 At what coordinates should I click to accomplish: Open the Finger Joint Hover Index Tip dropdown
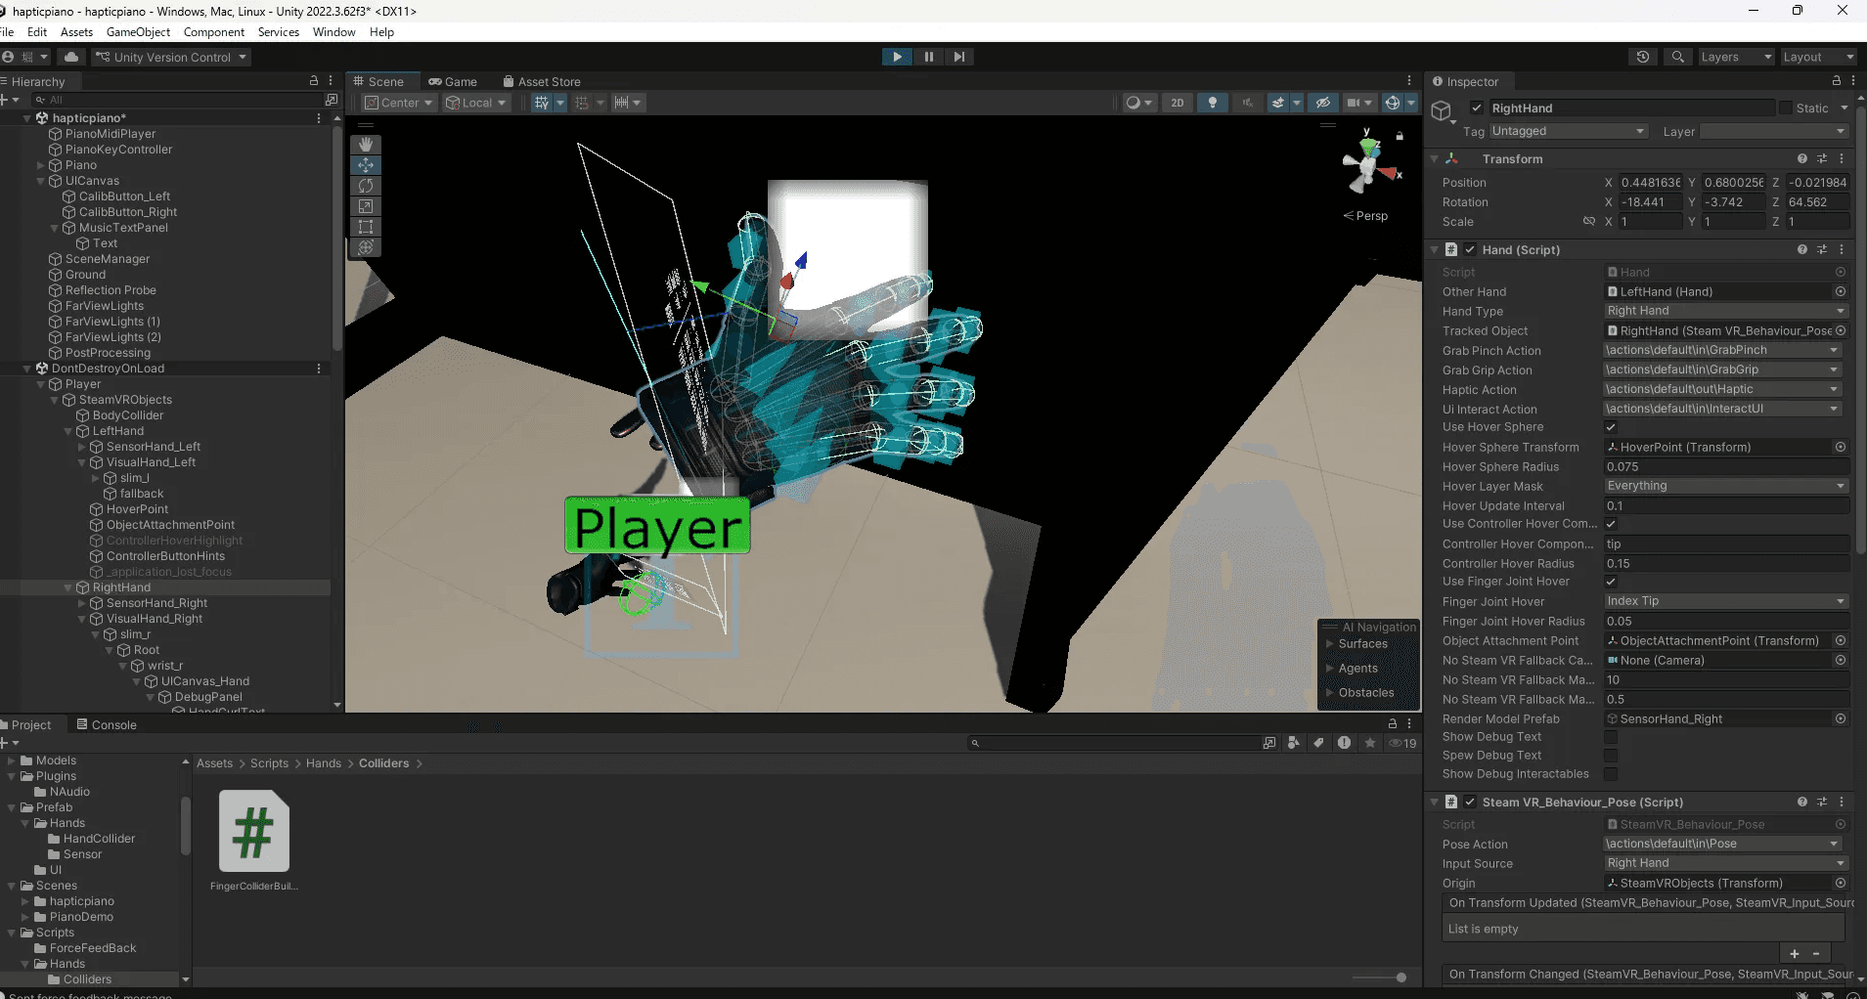point(1723,601)
